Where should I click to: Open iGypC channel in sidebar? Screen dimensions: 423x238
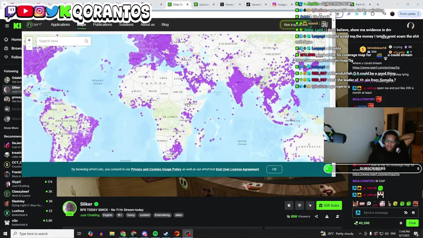point(28,184)
